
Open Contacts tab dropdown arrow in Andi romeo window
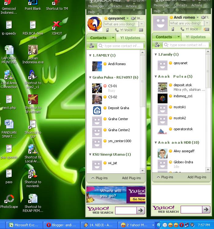click(178, 37)
